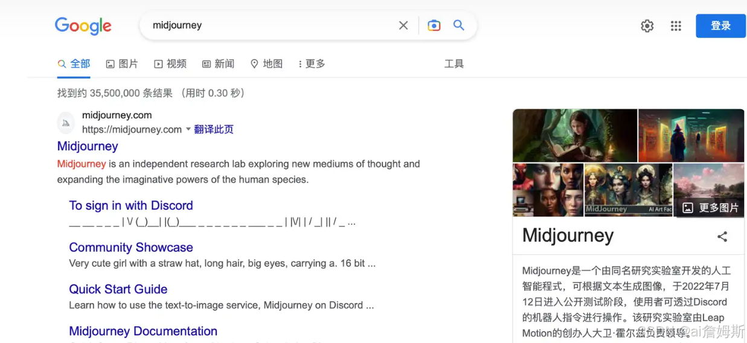Open the Midjourney Documentation link
The image size is (747, 343).
(143, 331)
